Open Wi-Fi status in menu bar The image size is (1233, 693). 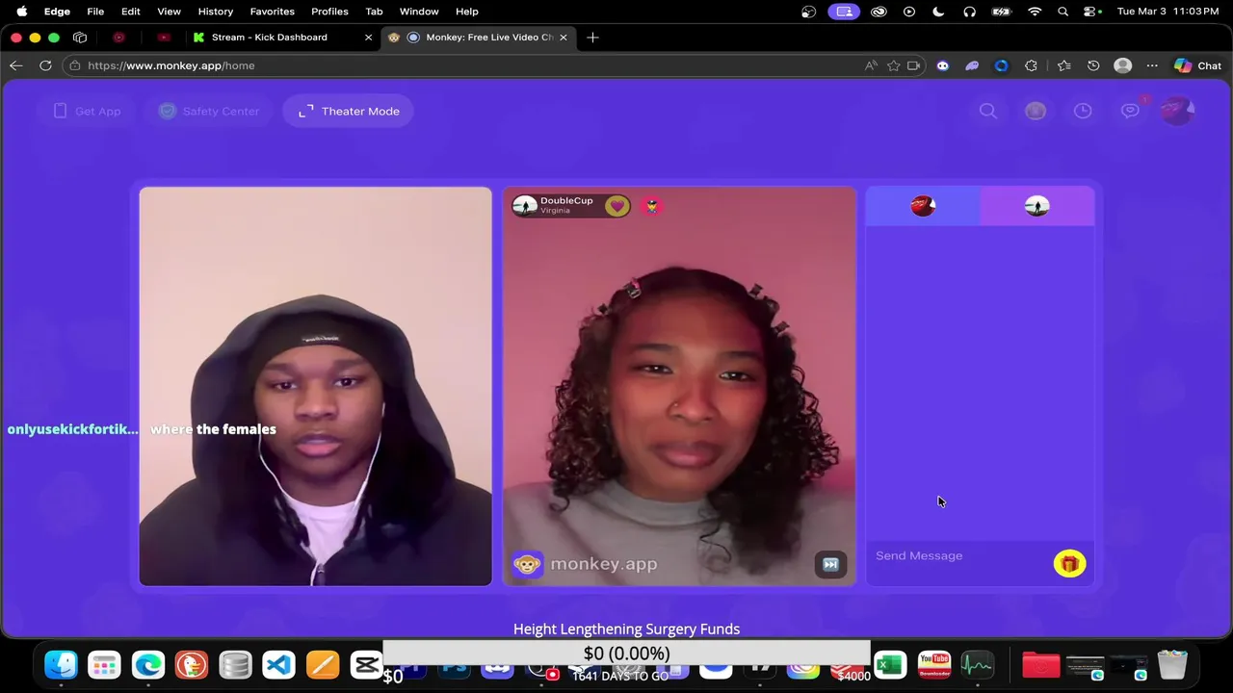tap(1035, 12)
